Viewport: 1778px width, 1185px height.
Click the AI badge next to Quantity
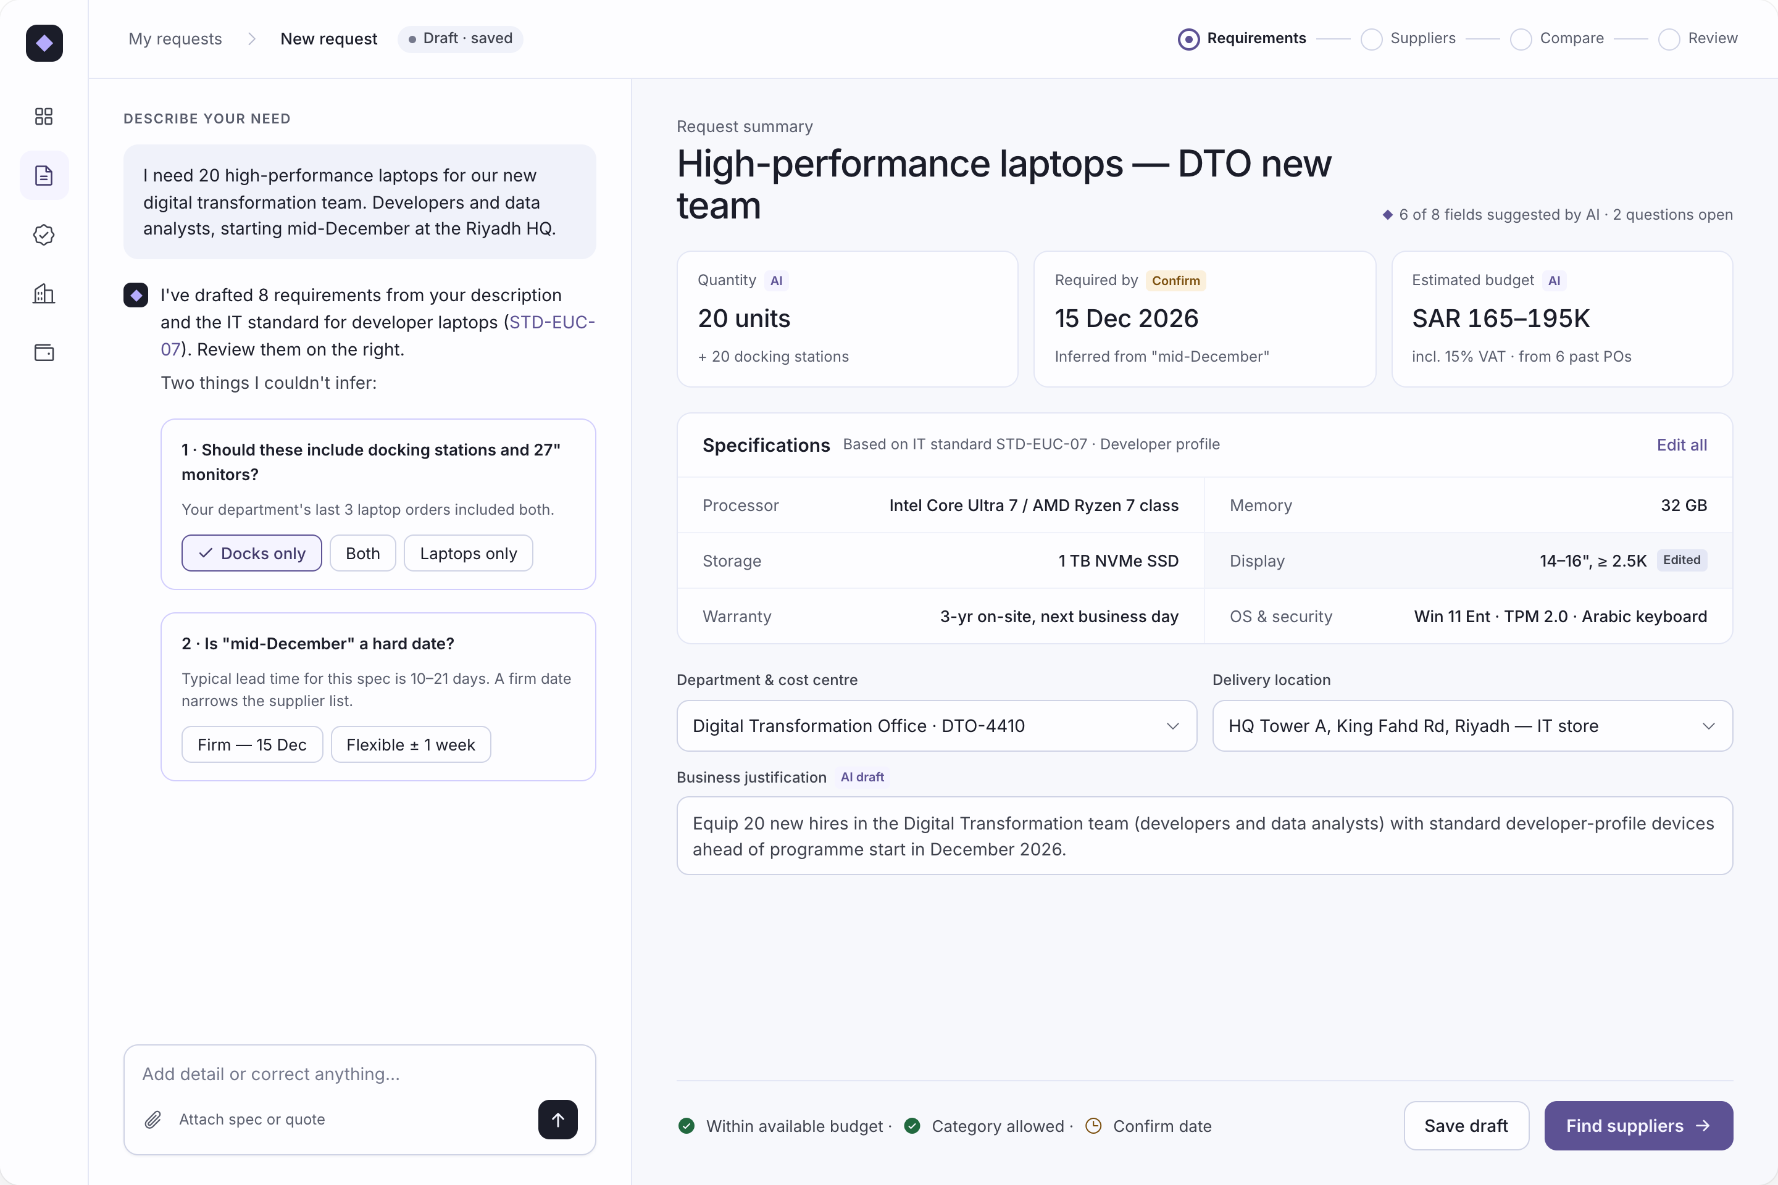pyautogui.click(x=777, y=280)
